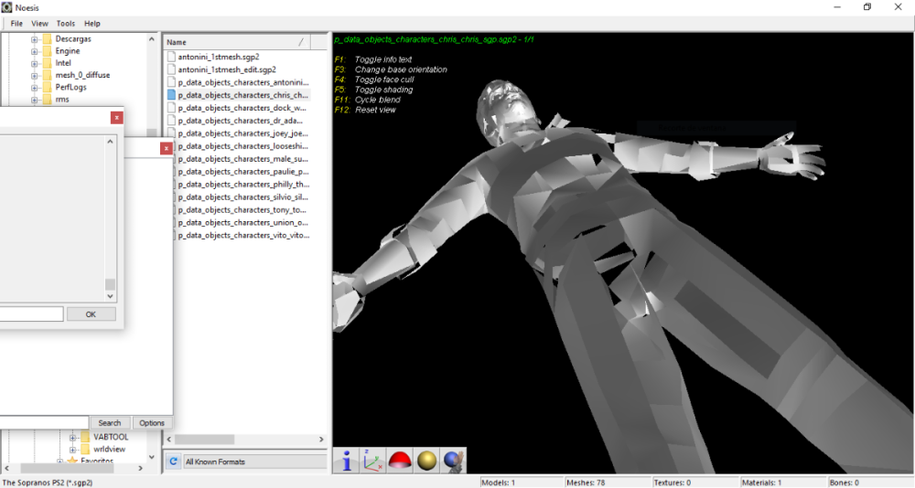Click the XYZ axes icon
Screen dimensions: 915x488
pos(372,461)
